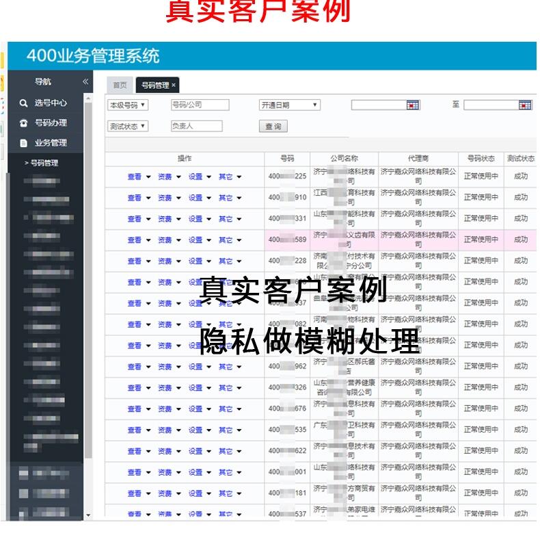Click the sidebar scrollbar up arrow
540x555 pixels.
coord(87,99)
